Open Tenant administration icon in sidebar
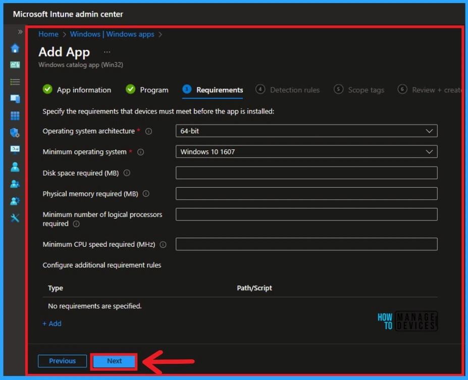Image resolution: width=468 pixels, height=380 pixels. 15,201
